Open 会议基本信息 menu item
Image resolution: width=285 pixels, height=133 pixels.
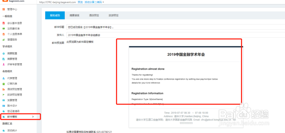point(15,23)
